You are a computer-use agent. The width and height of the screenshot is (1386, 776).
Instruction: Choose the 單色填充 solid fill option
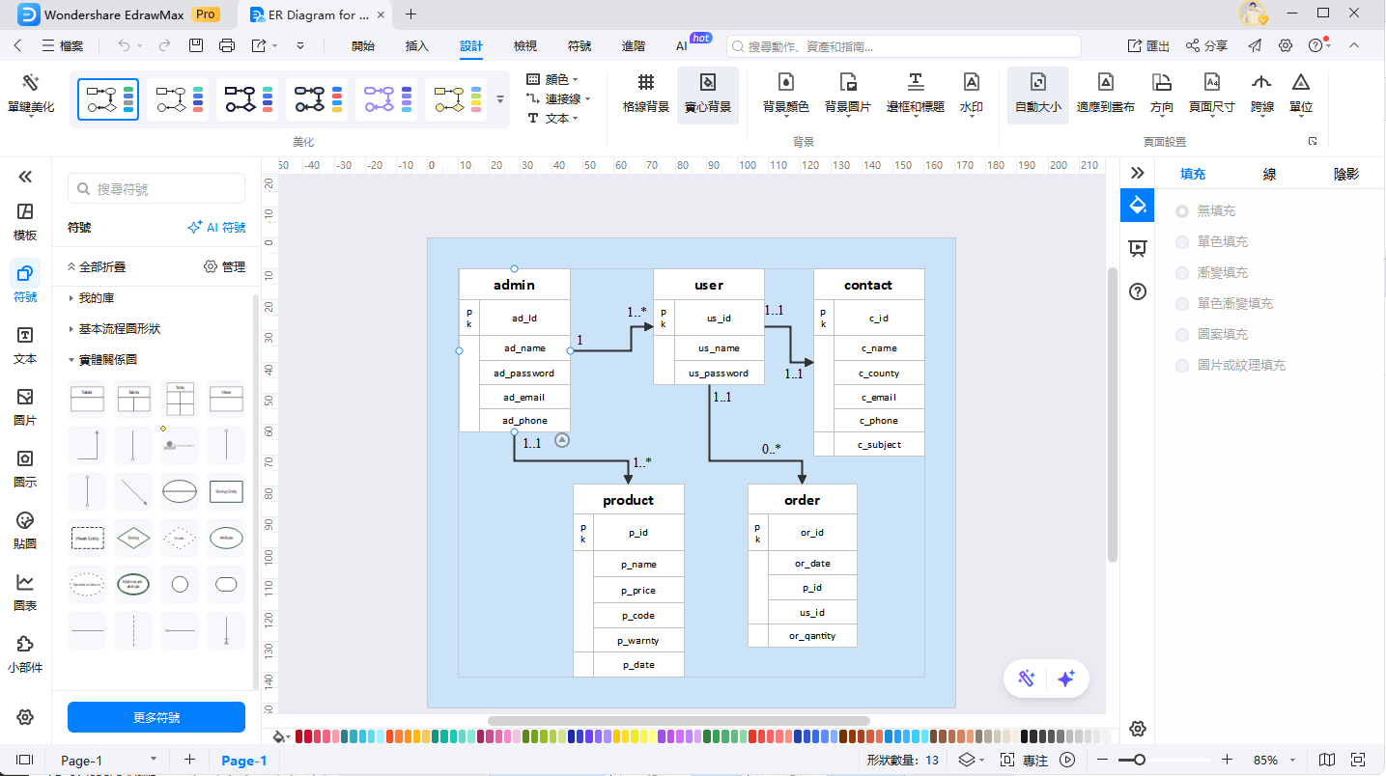pyautogui.click(x=1182, y=241)
